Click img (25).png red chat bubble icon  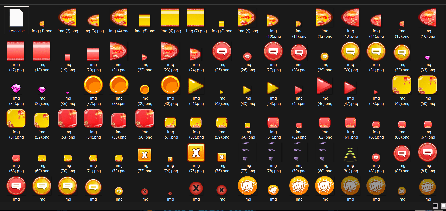[x=222, y=51]
